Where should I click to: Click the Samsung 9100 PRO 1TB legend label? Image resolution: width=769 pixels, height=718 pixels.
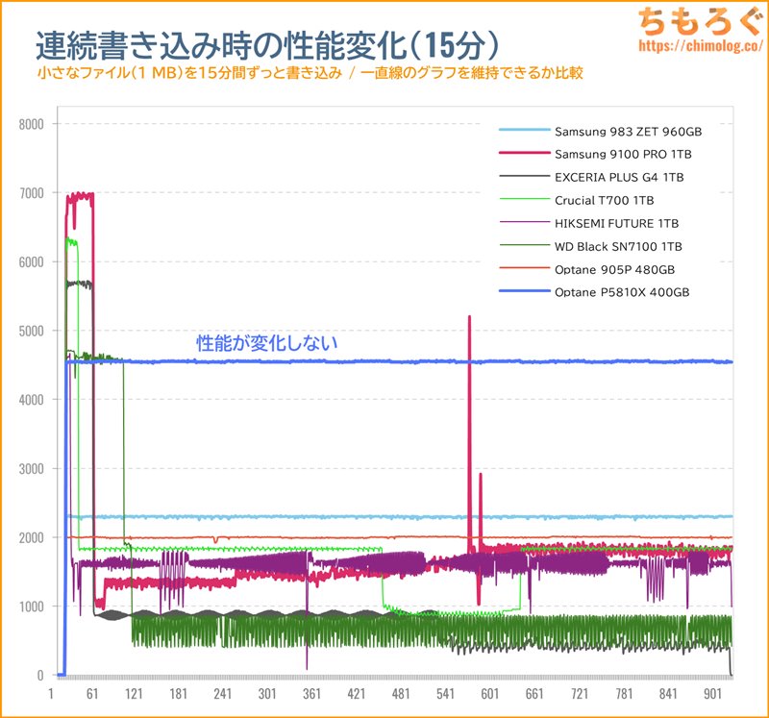(x=623, y=155)
